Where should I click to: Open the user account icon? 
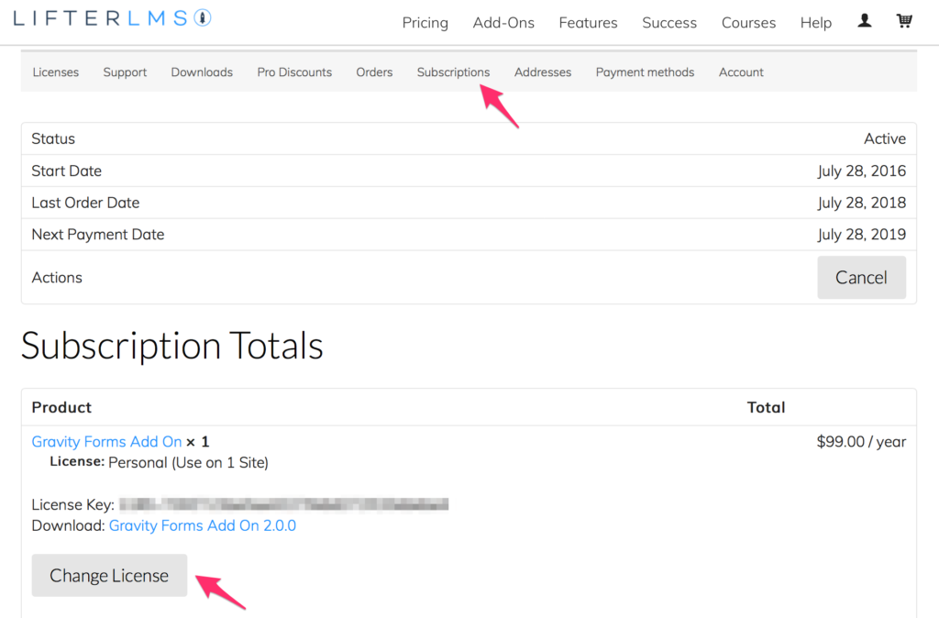(864, 21)
